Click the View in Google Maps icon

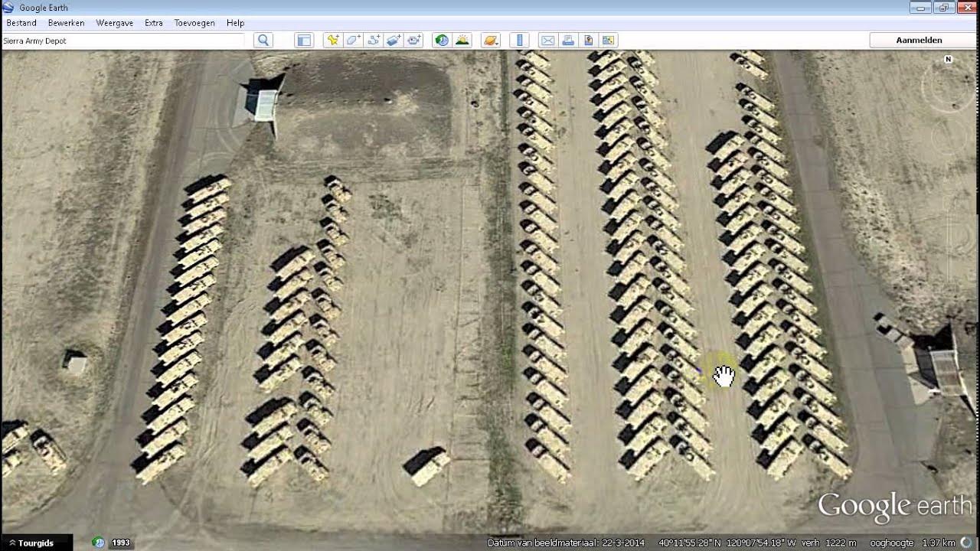pyautogui.click(x=608, y=41)
